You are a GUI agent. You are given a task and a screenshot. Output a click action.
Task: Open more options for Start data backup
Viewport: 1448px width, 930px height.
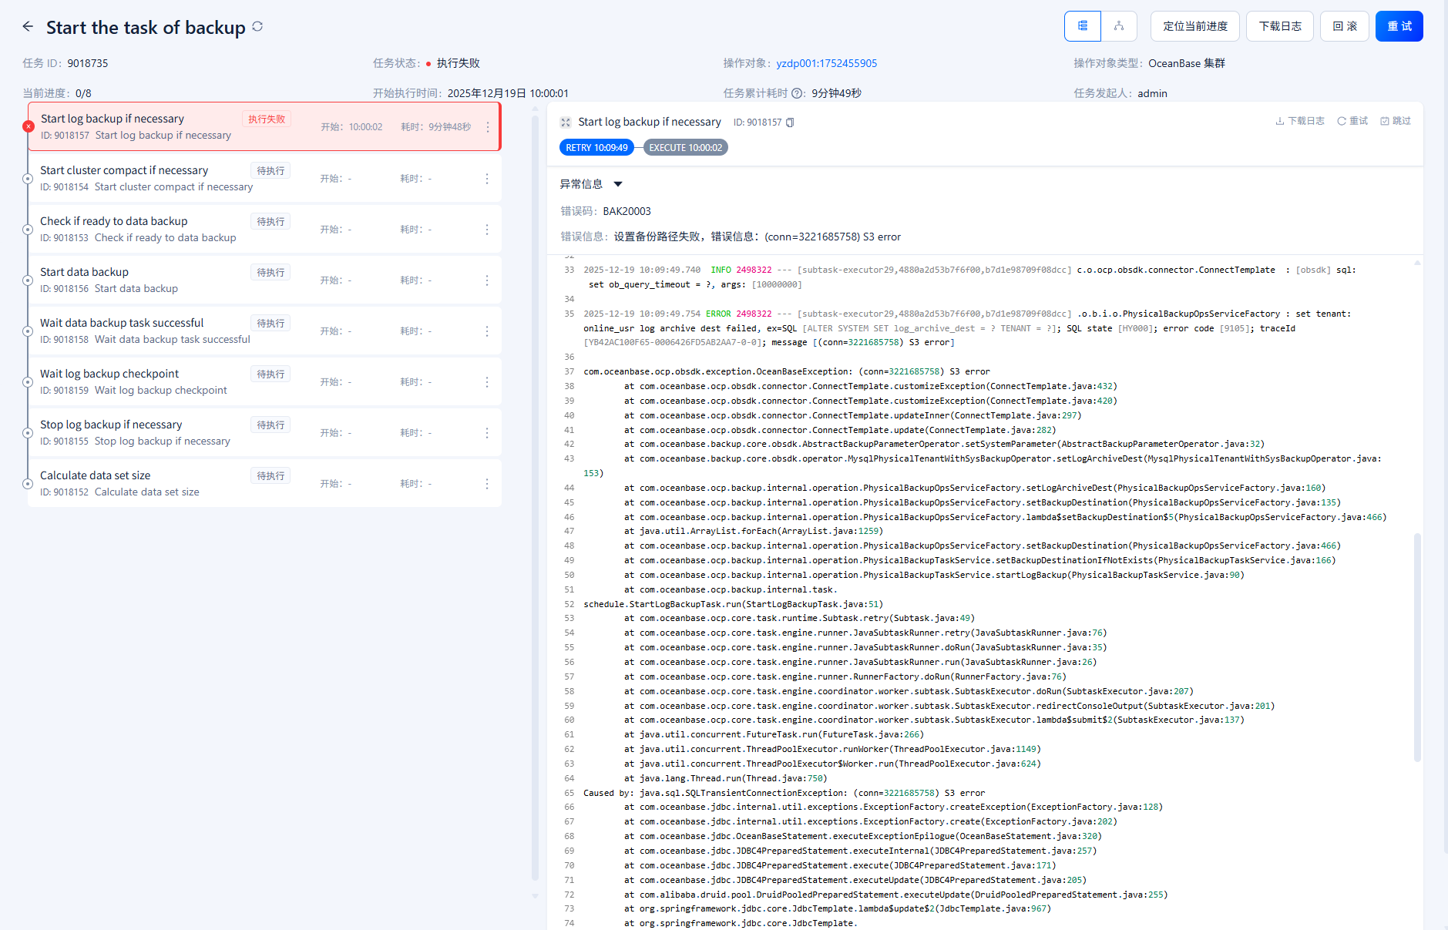click(x=487, y=280)
